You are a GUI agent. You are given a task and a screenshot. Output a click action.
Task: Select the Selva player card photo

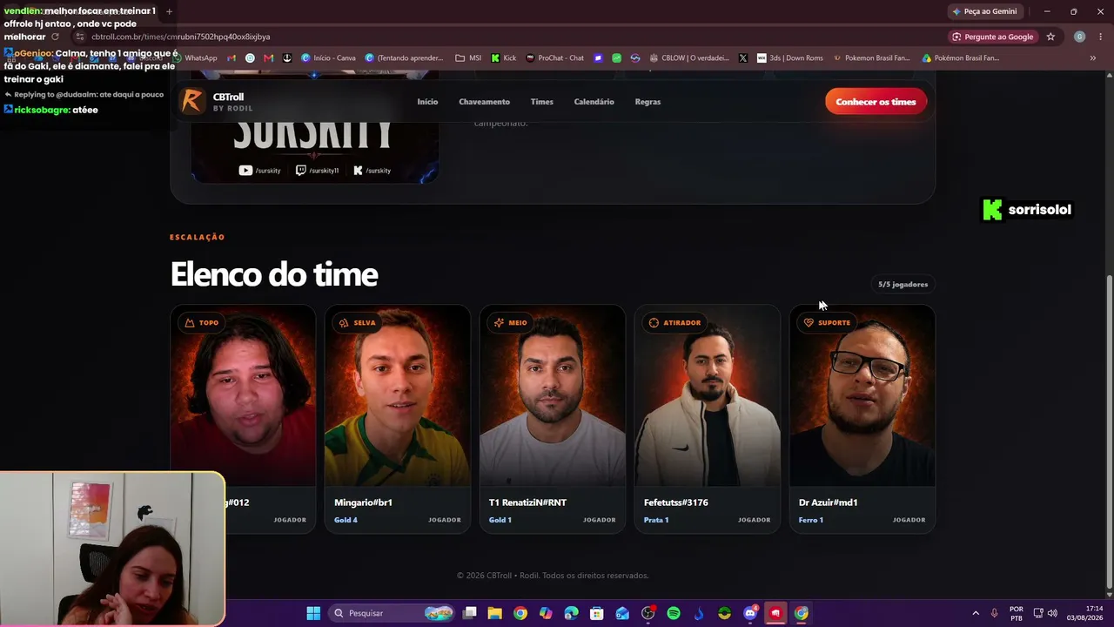[x=398, y=395]
